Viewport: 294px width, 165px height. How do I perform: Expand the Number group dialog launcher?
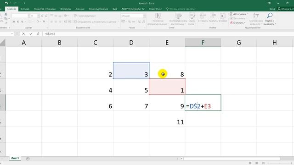point(145,27)
